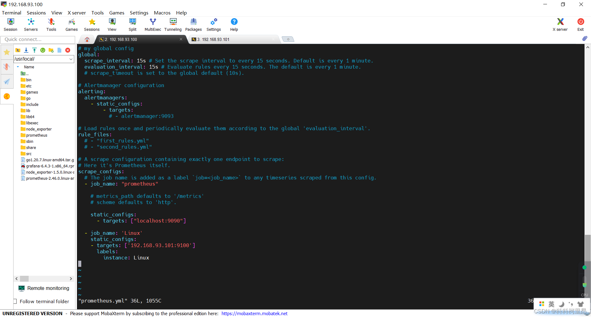The image size is (591, 317).
Task: Open the View menu in menu bar
Action: 57,13
